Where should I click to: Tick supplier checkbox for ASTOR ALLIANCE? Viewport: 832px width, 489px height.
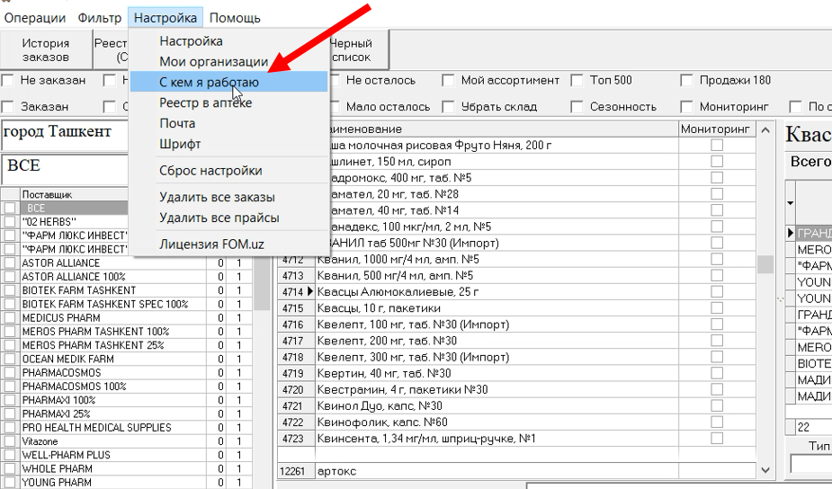coord(10,263)
